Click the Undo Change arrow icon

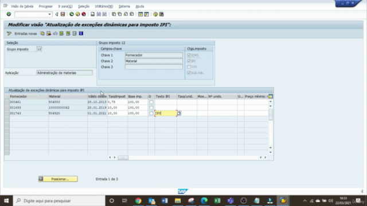tap(55, 33)
